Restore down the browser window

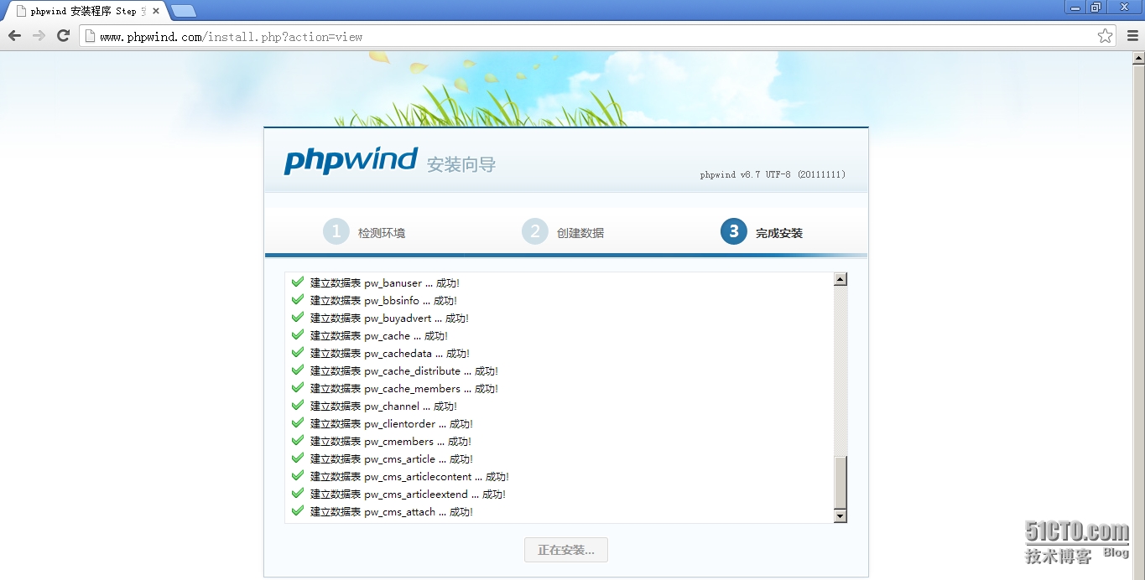[x=1096, y=7]
